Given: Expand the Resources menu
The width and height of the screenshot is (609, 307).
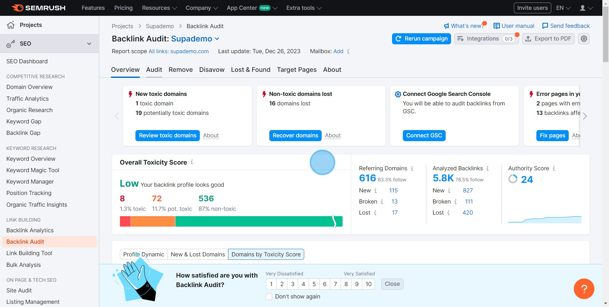Looking at the screenshot, I should pos(159,8).
